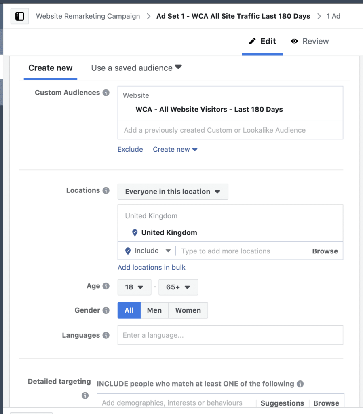This screenshot has height=414, width=363.
Task: Expand Everyone in this location dropdown
Action: [x=173, y=192]
